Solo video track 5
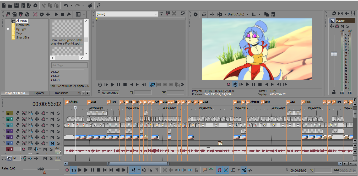 click(x=58, y=125)
